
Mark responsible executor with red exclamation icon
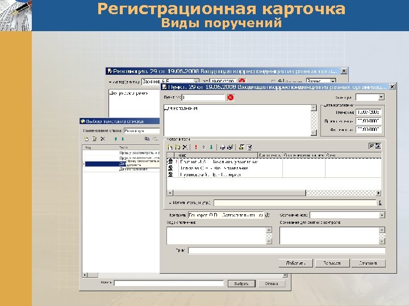click(196, 147)
